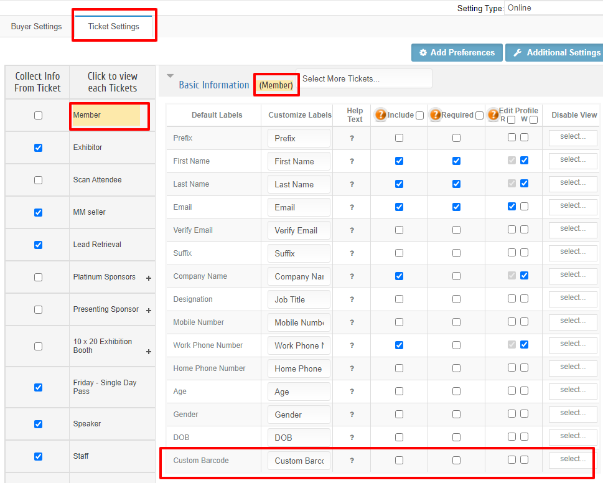Click the Job Title customize label field

pos(299,299)
